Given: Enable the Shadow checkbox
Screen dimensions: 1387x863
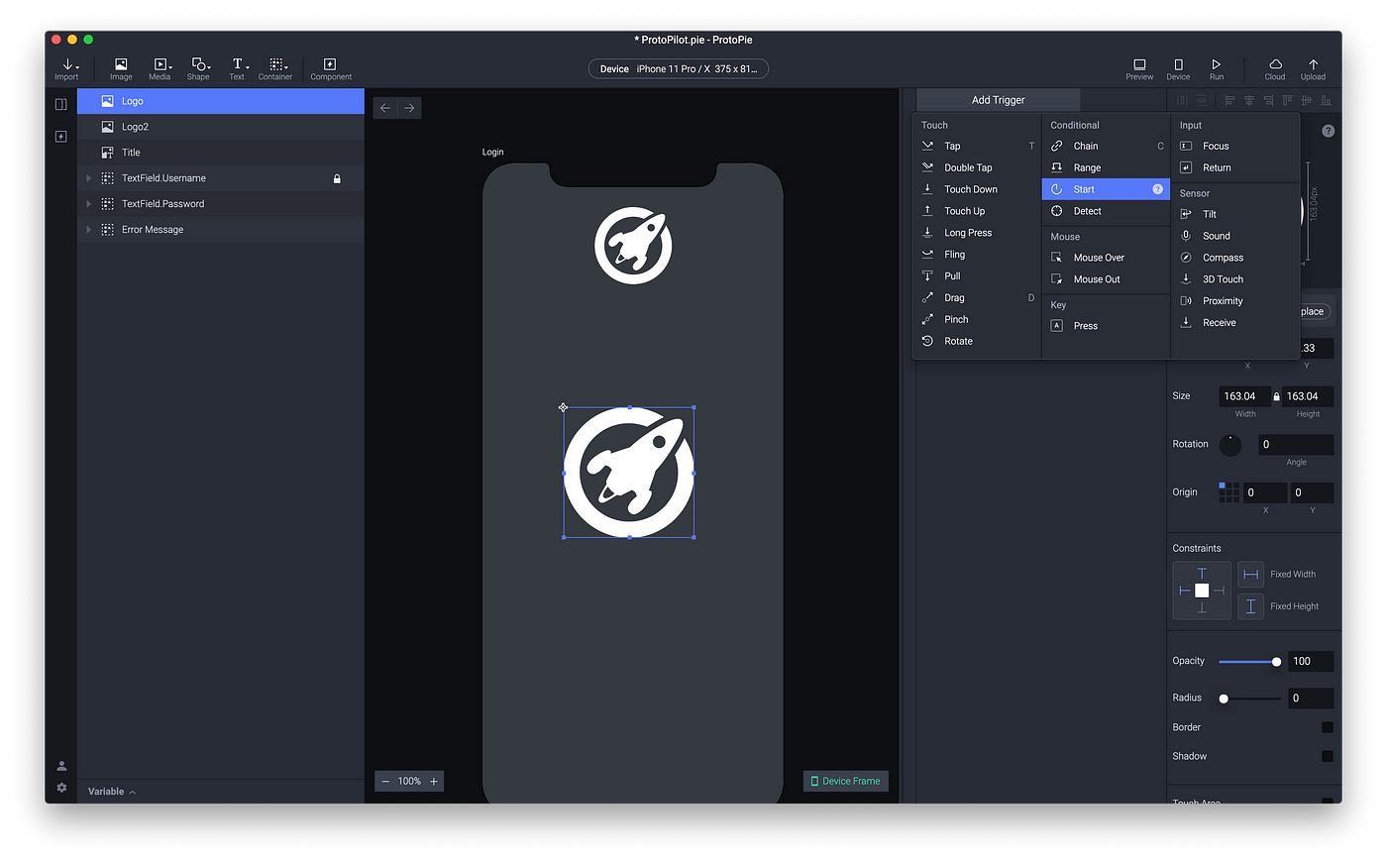Looking at the screenshot, I should [x=1328, y=756].
